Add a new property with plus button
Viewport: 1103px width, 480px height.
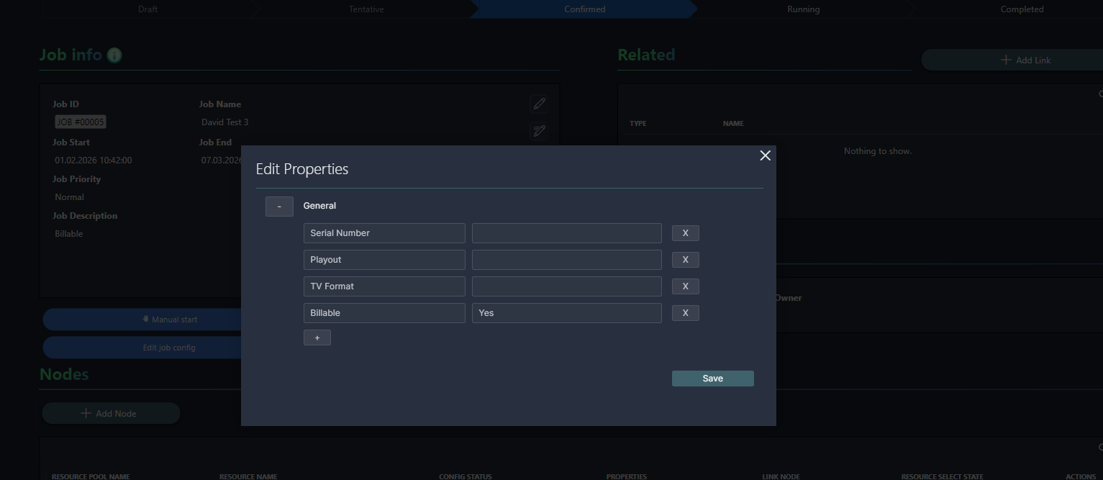[317, 338]
